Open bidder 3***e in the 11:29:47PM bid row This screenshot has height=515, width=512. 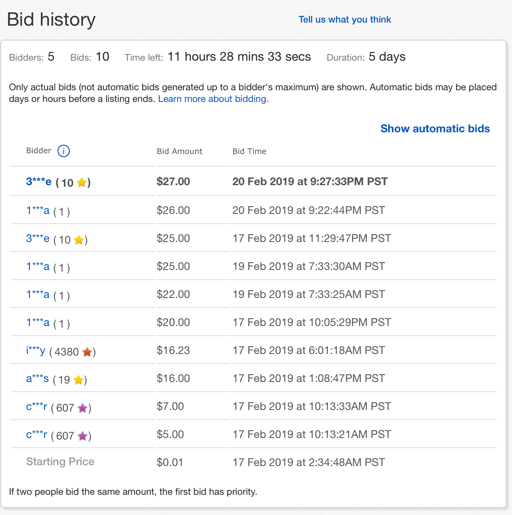pos(38,238)
